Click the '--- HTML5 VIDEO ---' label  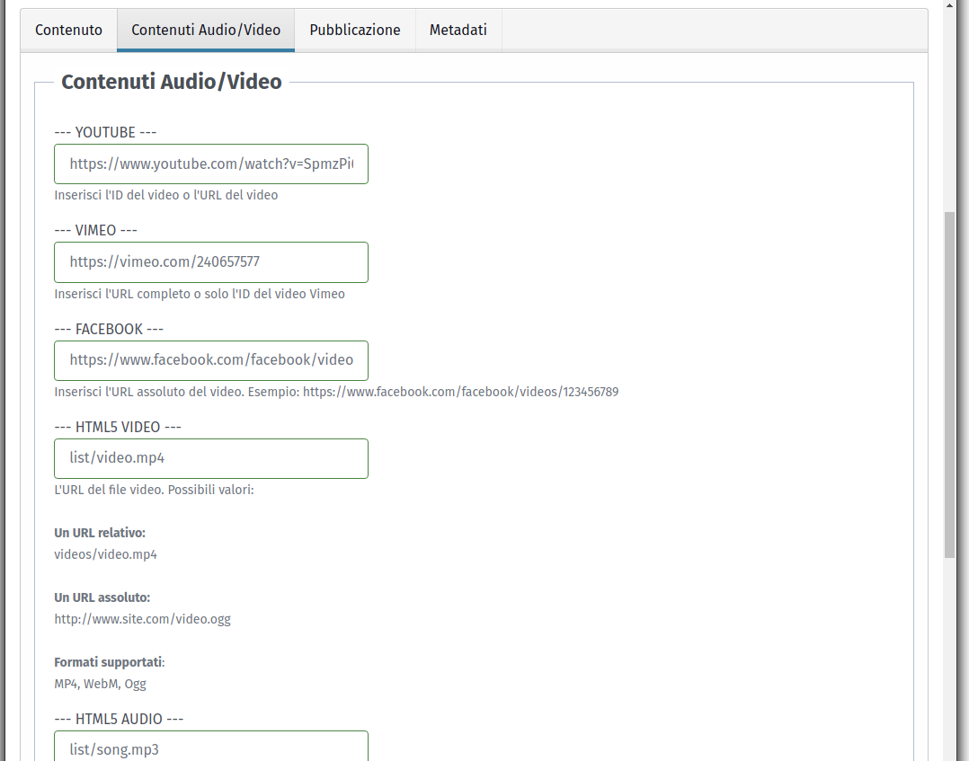[x=118, y=427]
